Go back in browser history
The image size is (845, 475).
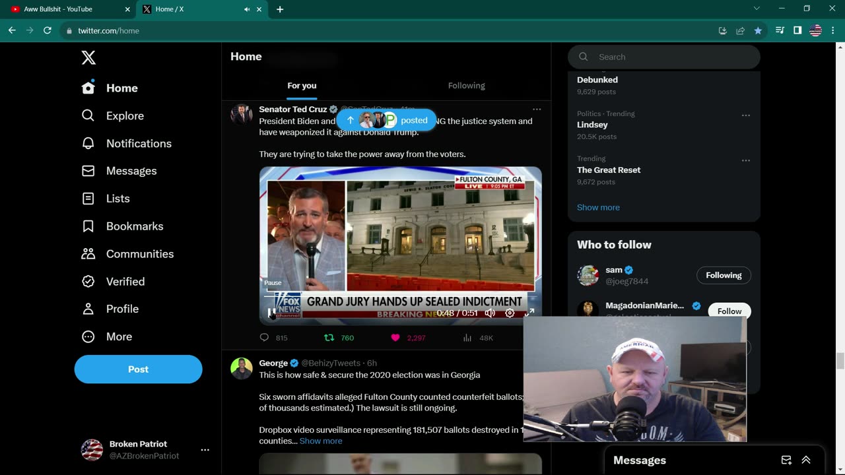point(12,30)
